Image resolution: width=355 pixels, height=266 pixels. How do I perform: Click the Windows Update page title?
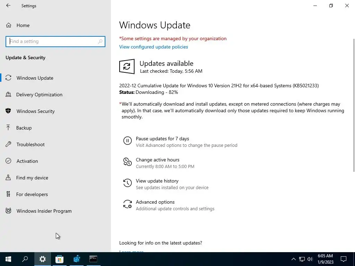155,25
